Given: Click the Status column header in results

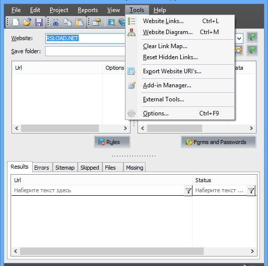Looking at the screenshot, I should tap(224, 180).
